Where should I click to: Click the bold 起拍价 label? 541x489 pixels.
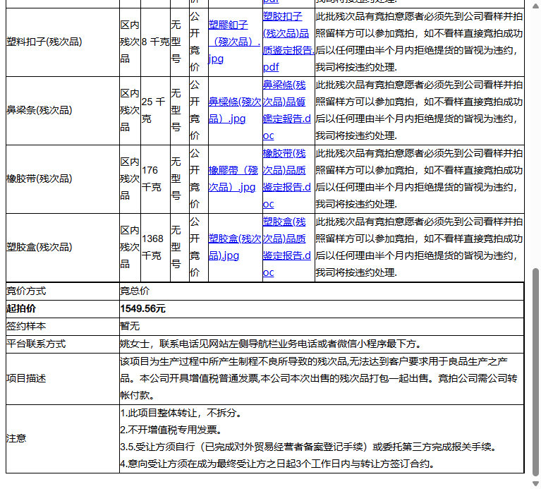21,308
